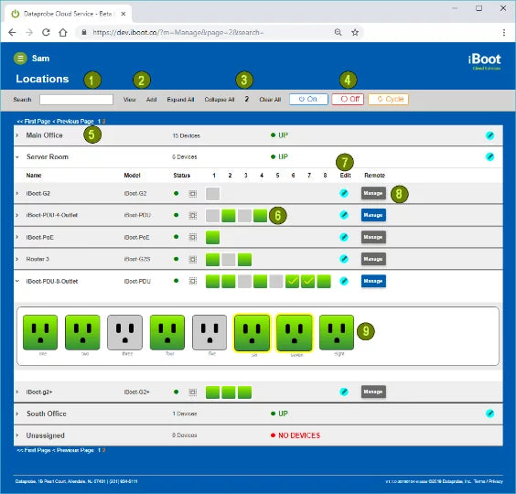Click select-all icon in iBoot-g2+ row
The image size is (516, 494).
point(193,392)
